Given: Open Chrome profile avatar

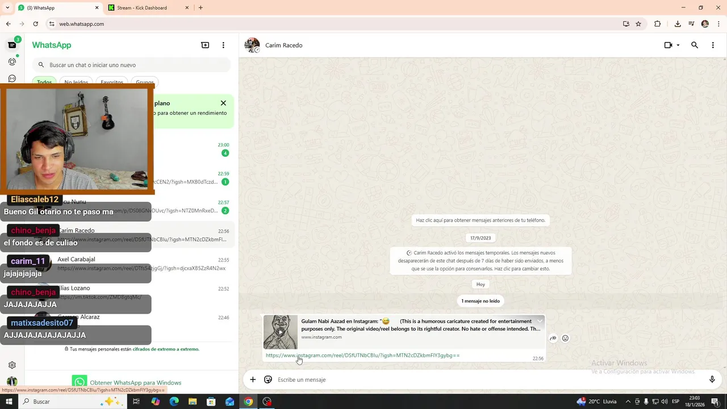Looking at the screenshot, I should tap(705, 24).
